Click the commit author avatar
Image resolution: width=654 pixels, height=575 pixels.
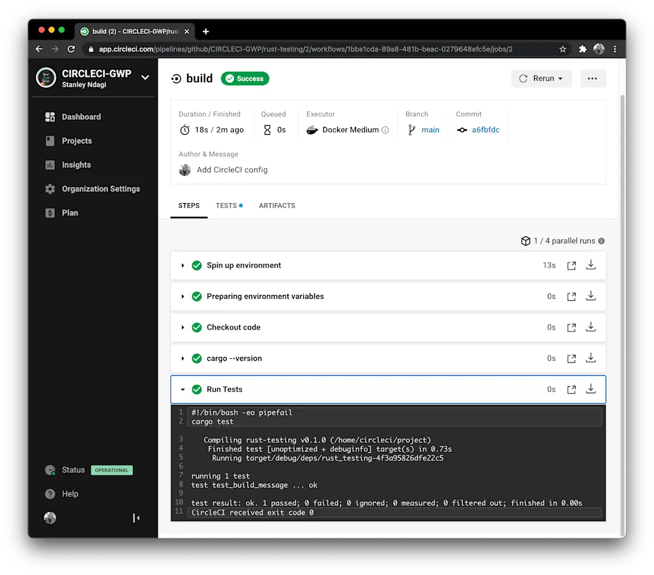[185, 170]
